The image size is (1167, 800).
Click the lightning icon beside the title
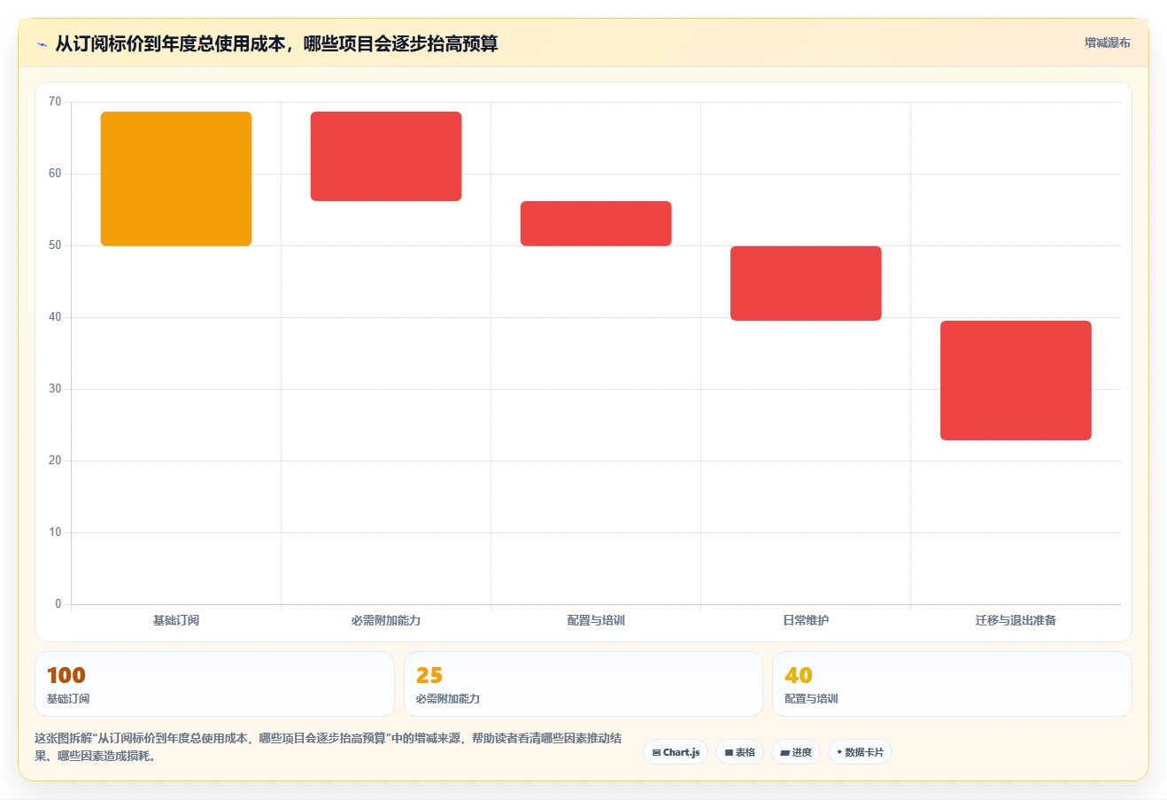coord(42,44)
